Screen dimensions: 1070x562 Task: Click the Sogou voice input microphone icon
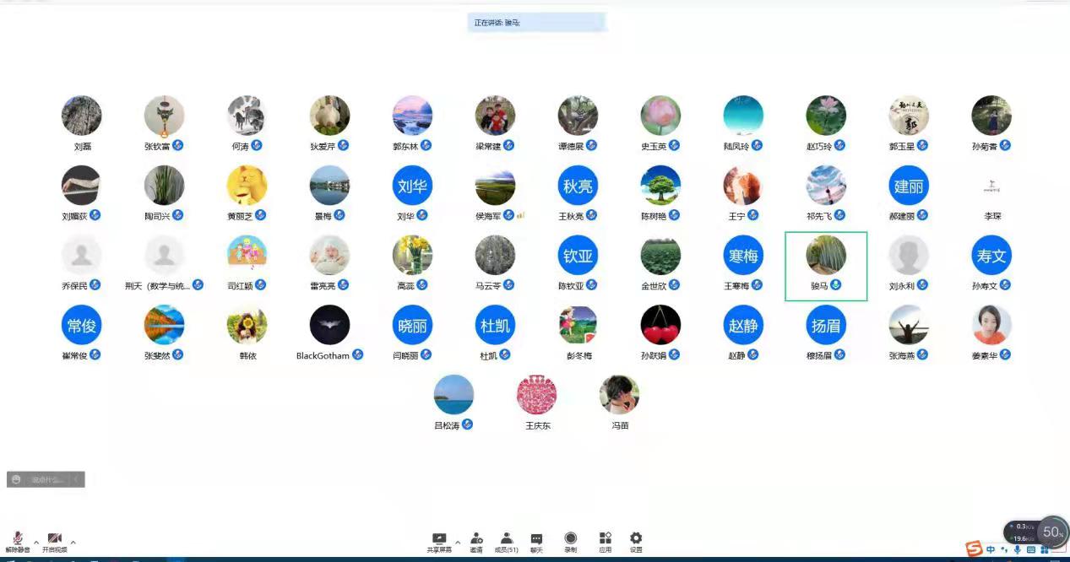pyautogui.click(x=1017, y=550)
